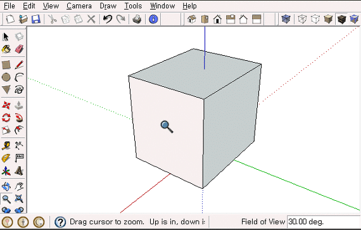The width and height of the screenshot is (361, 230).
Task: Select the Dimension tool
Action: [19, 146]
